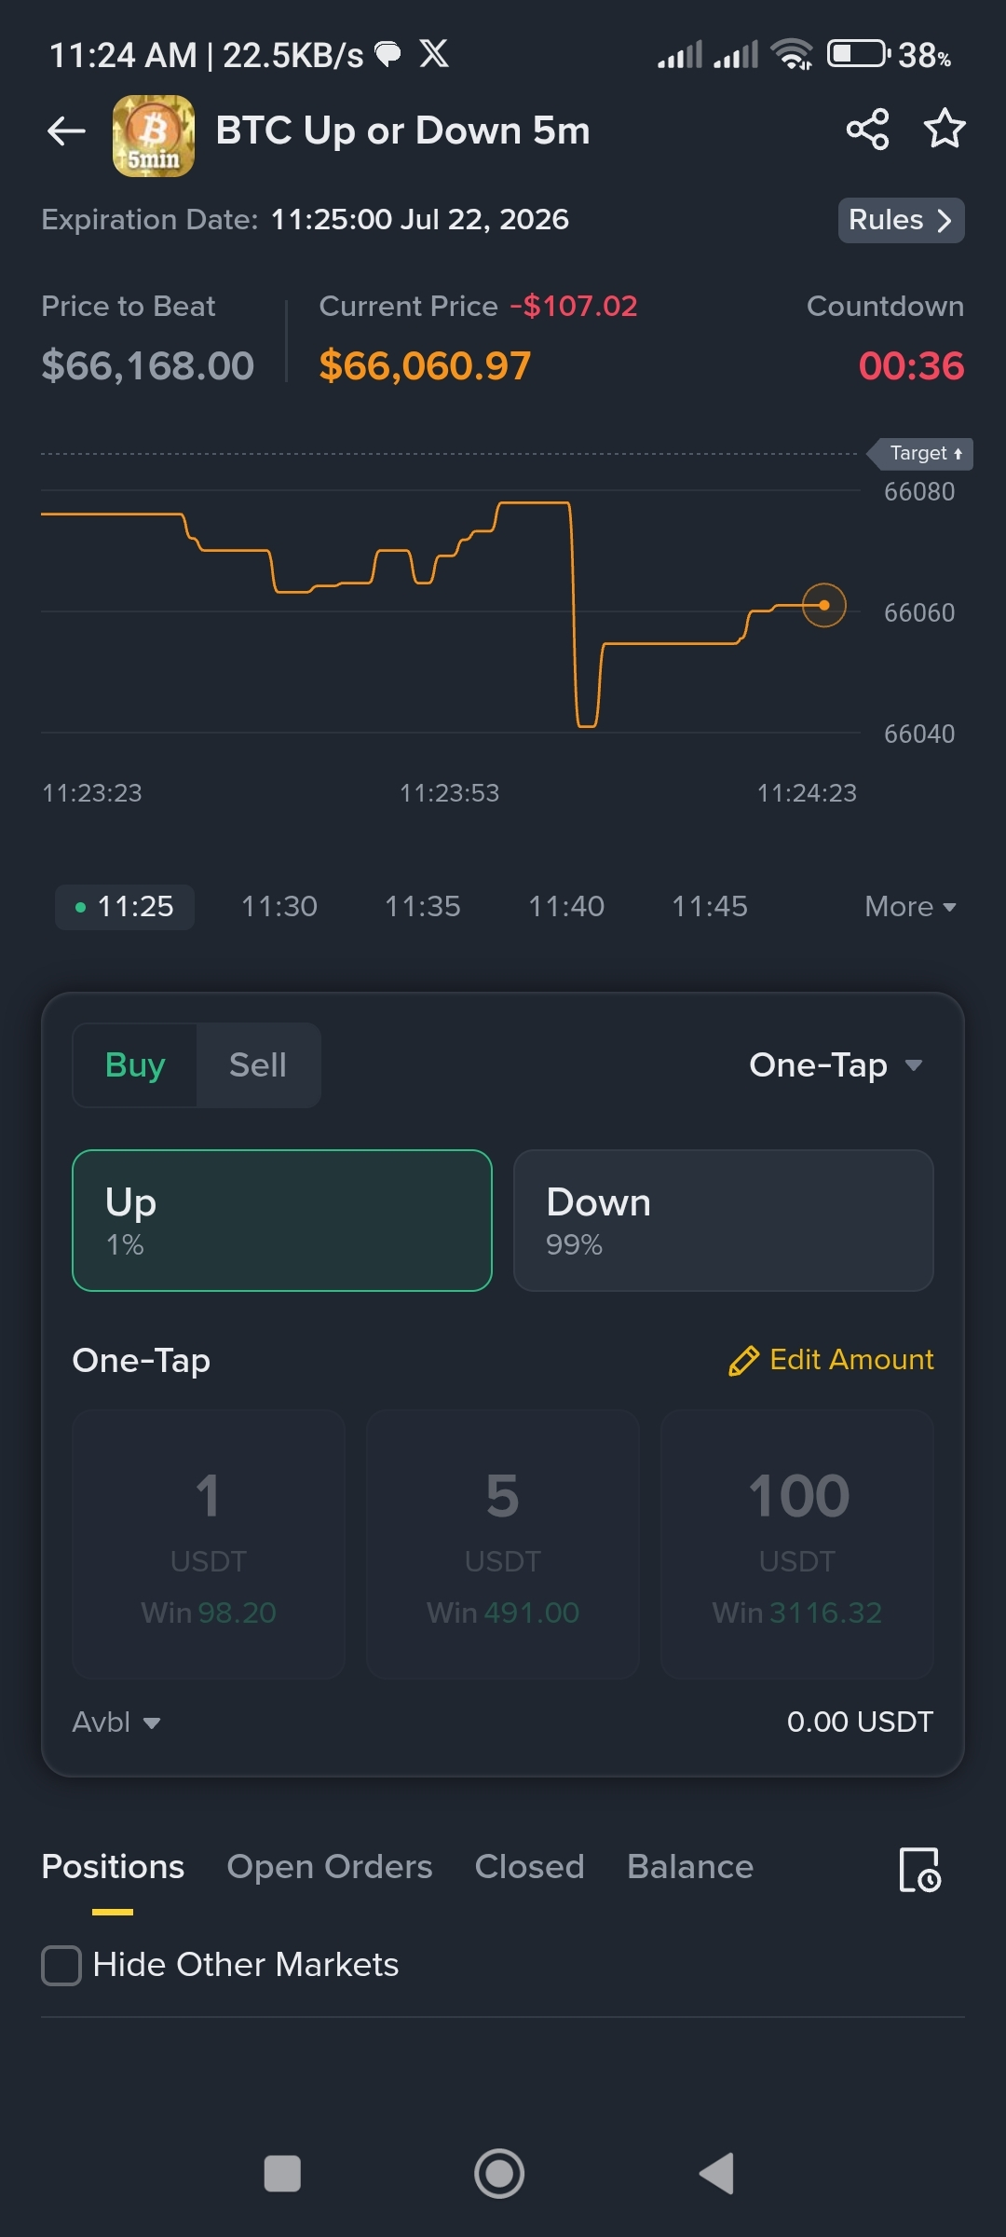Image resolution: width=1006 pixels, height=2237 pixels.
Task: Tap the Android recent apps square
Action: tap(282, 2174)
